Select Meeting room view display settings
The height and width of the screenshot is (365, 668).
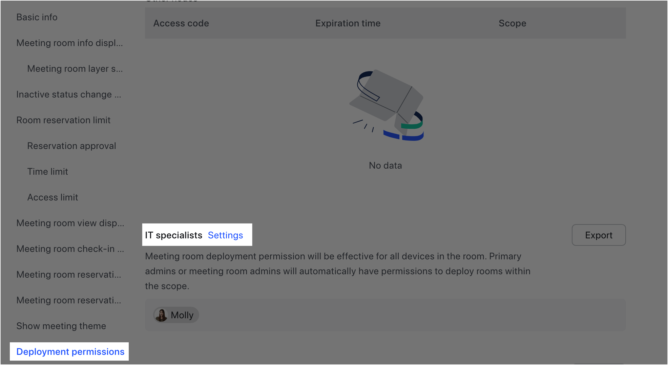70,223
